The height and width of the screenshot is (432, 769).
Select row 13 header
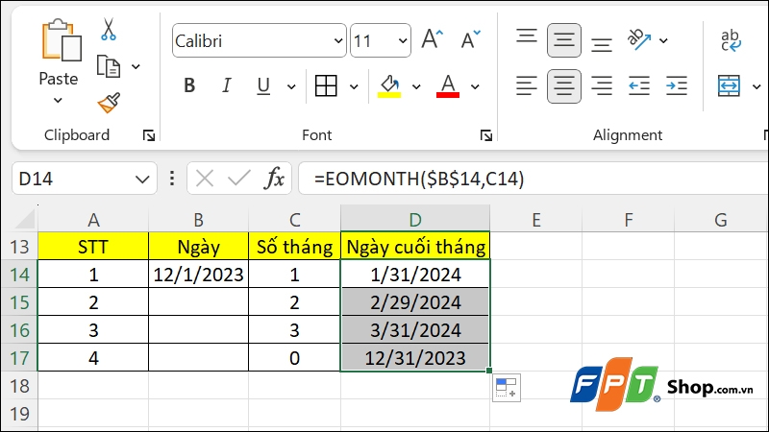point(19,247)
